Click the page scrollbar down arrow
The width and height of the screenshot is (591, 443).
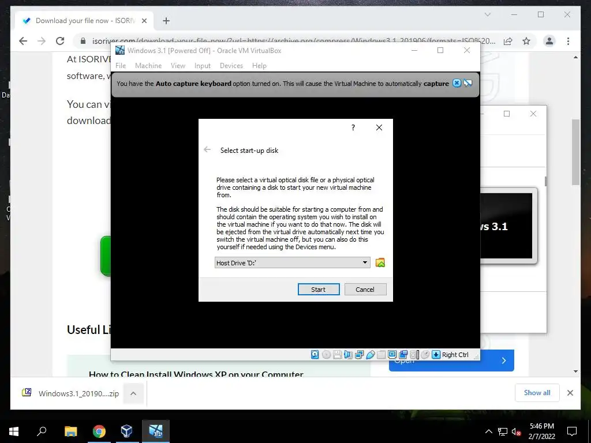[x=575, y=371]
